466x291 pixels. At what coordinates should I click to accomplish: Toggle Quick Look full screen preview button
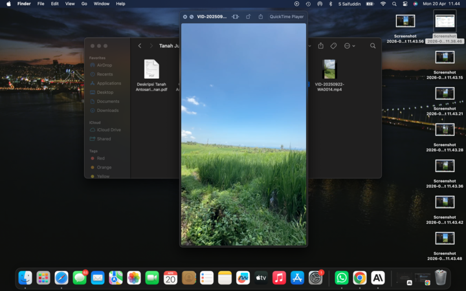click(192, 17)
